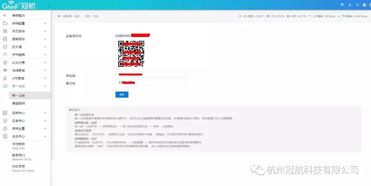Screen dimensions: 371x186
Task: Click the 帮助 link beside breadcrumb
Action: [x=88, y=16]
